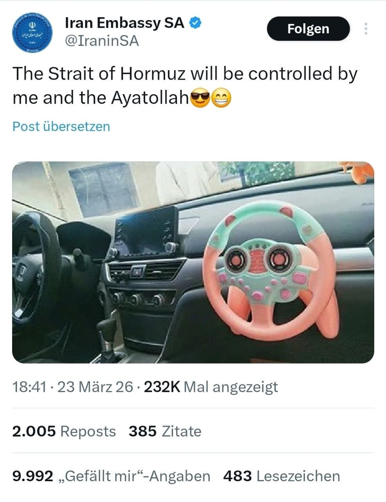Open the 9.992 Gefällt mir list
Image resolution: width=386 pixels, height=502 pixels.
111,476
